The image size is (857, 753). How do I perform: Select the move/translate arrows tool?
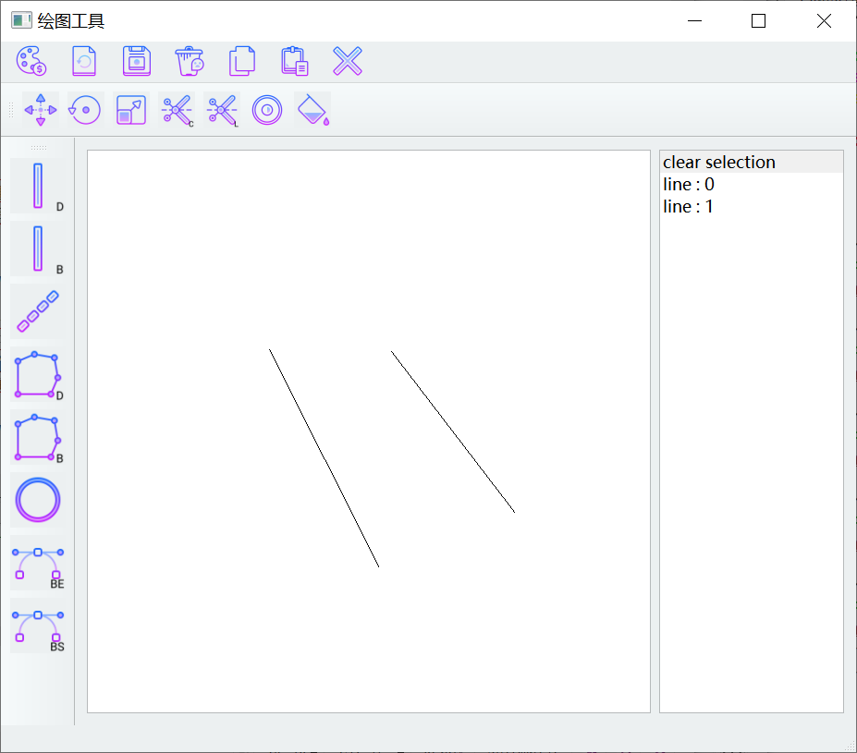coord(41,110)
